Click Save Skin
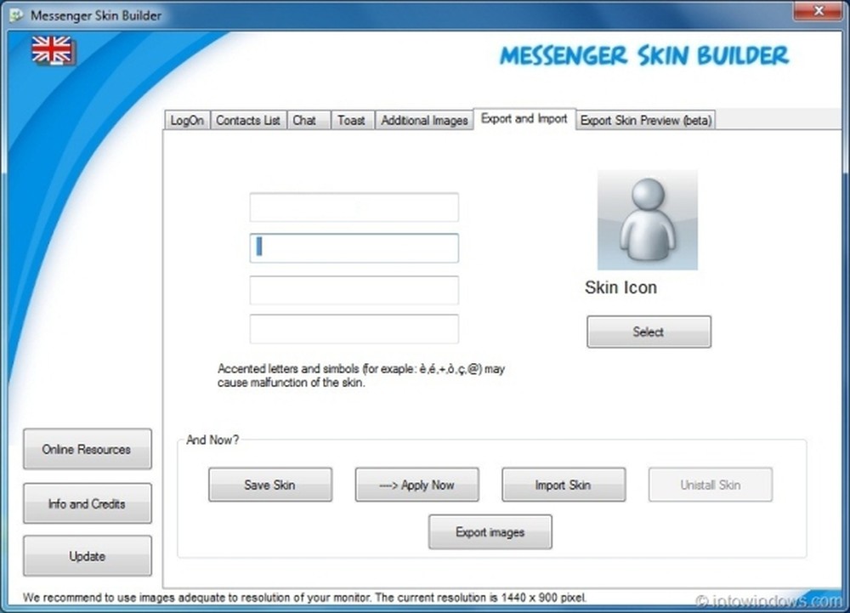The image size is (850, 613). pyautogui.click(x=269, y=485)
